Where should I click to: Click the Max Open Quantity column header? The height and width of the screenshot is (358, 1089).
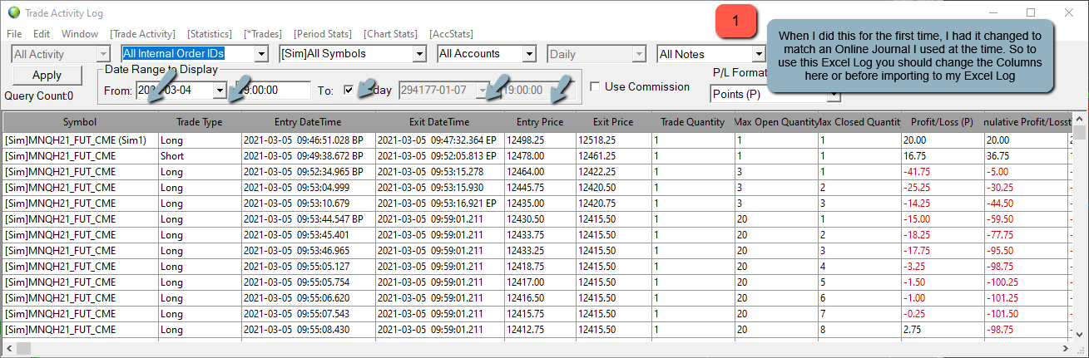(776, 121)
